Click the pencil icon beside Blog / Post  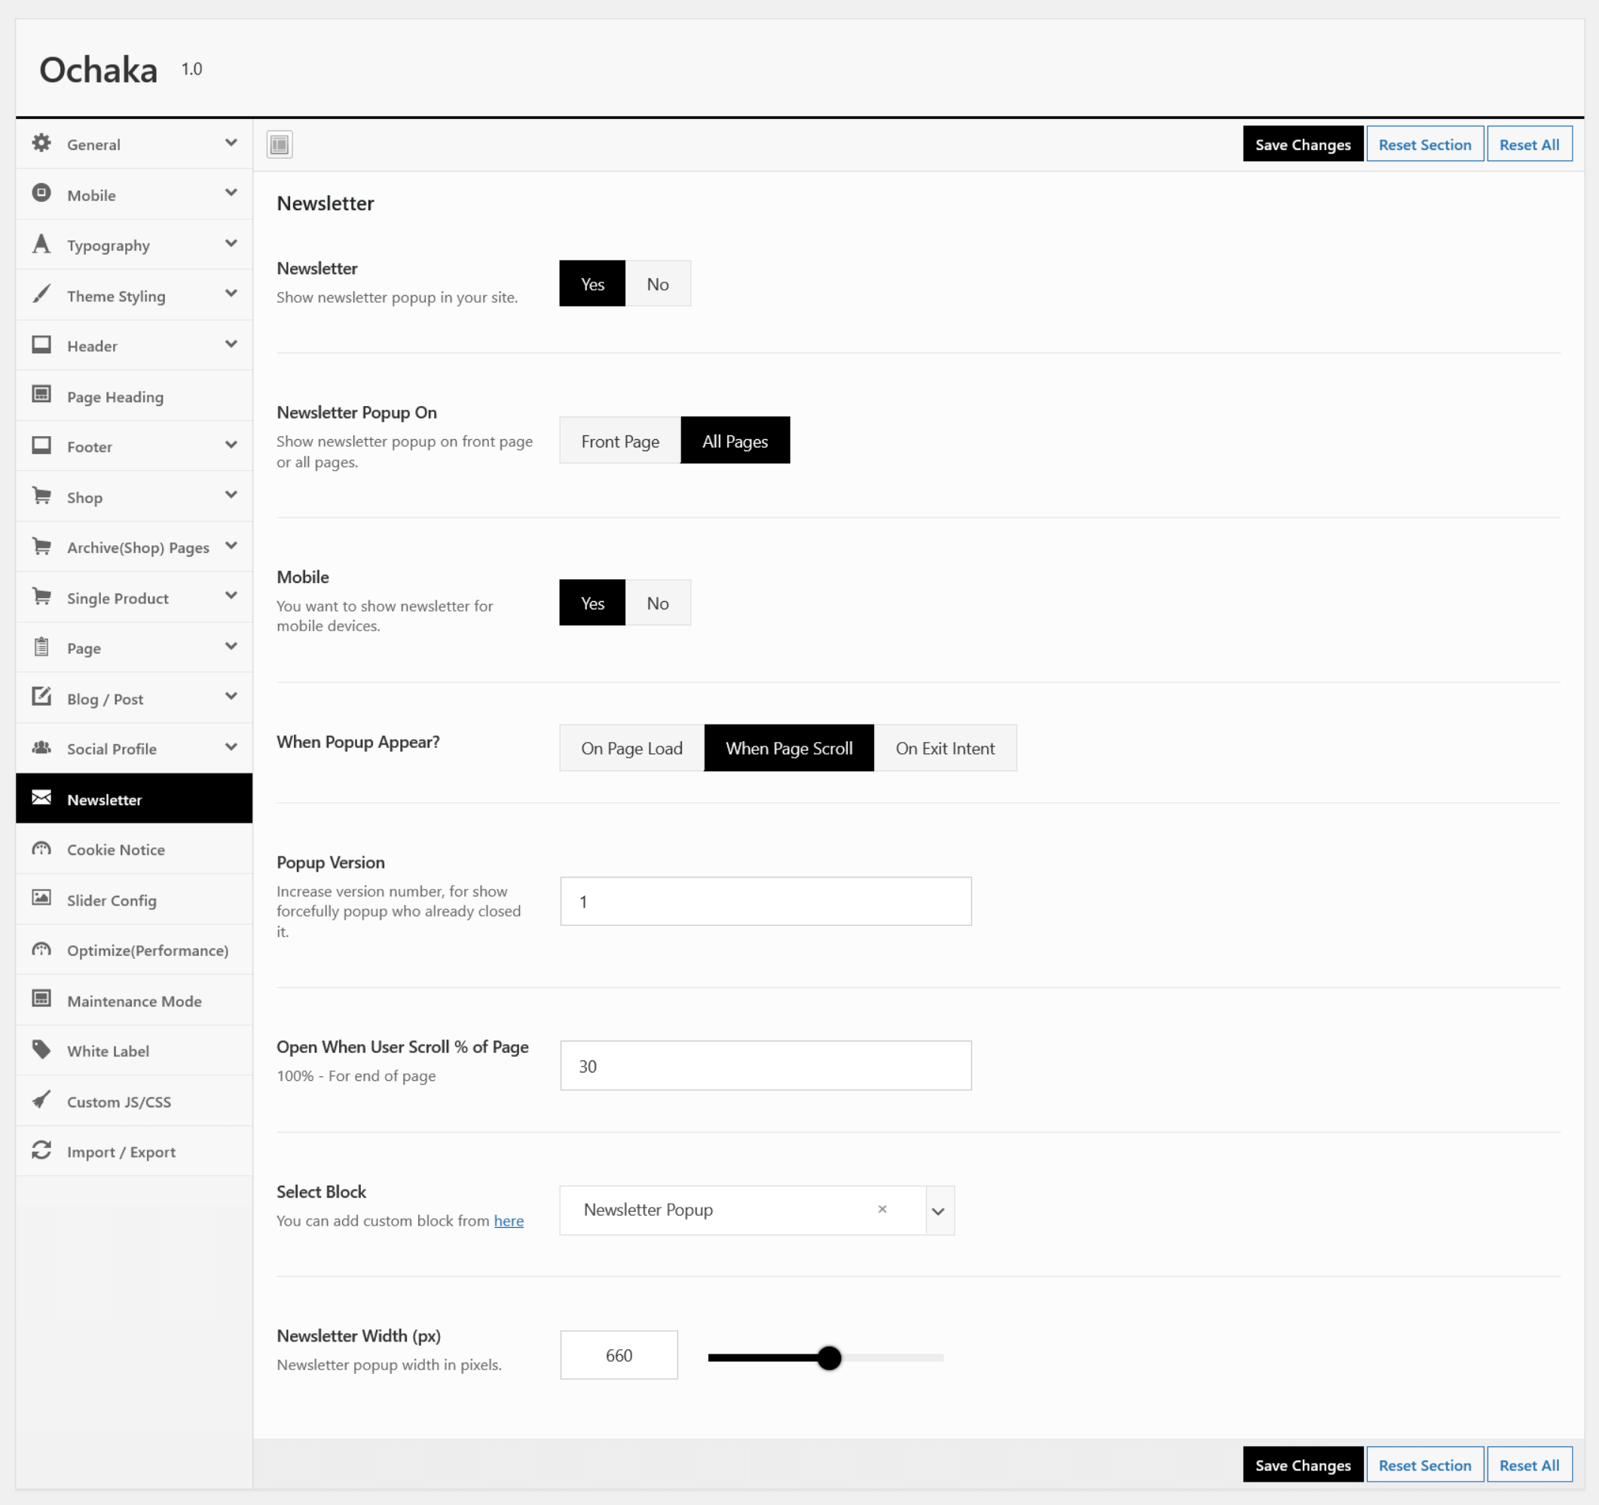(42, 696)
